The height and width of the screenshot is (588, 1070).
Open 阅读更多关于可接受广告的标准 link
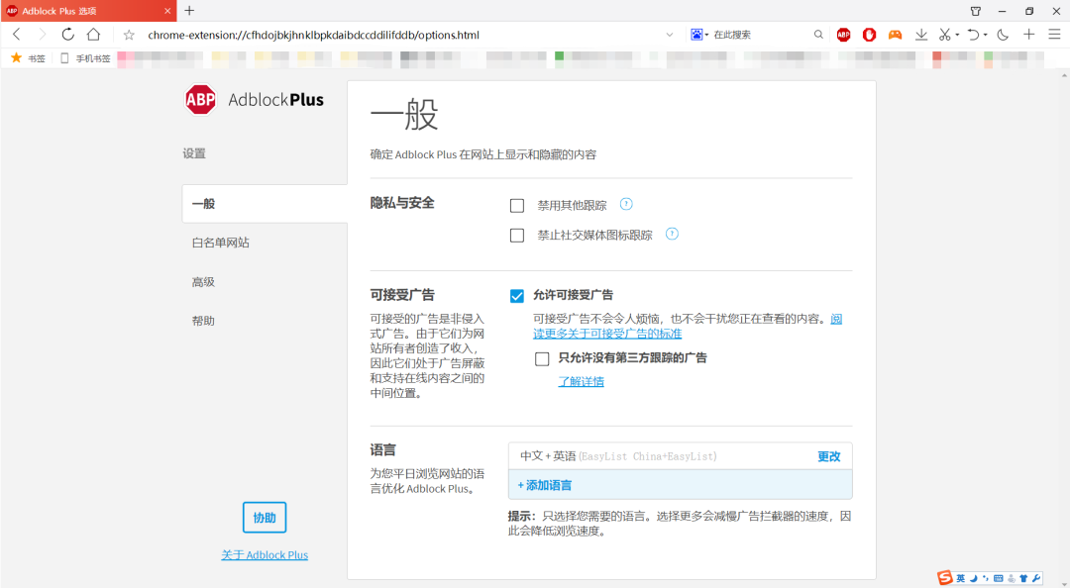tap(607, 334)
